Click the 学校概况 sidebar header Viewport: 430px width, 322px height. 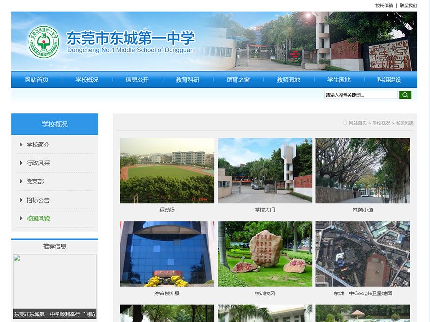click(55, 124)
